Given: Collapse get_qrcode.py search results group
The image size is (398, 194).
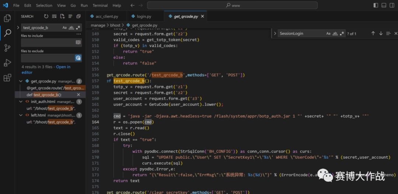Looking at the screenshot, I should tap(21, 81).
